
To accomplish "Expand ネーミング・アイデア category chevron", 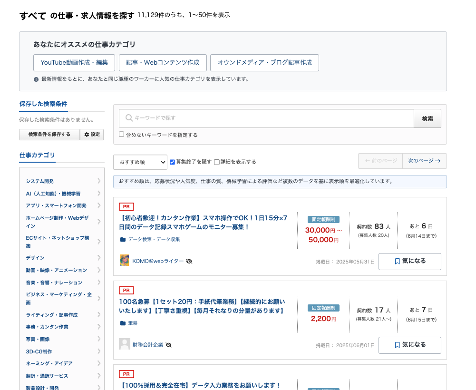I will (99, 363).
